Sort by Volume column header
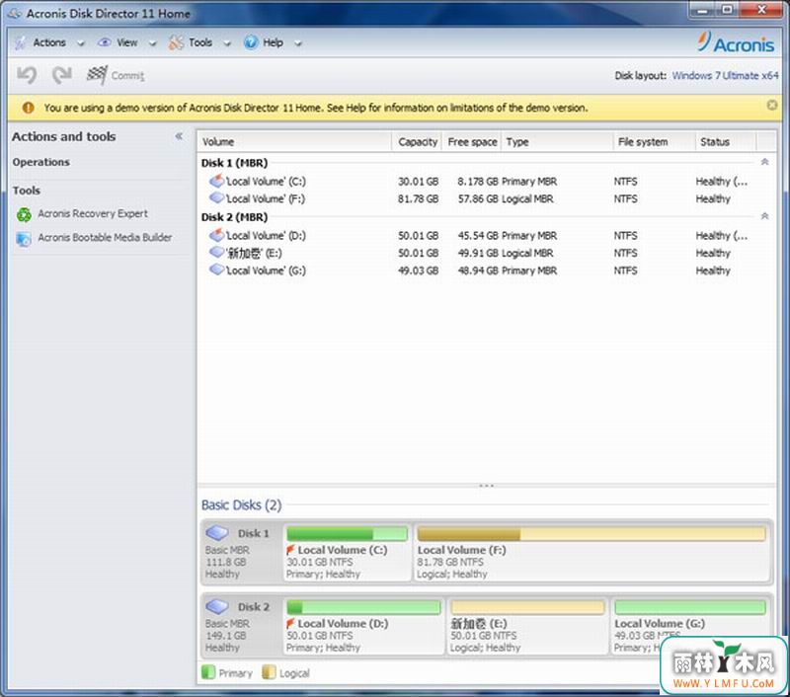Image resolution: width=790 pixels, height=697 pixels. coord(294,142)
